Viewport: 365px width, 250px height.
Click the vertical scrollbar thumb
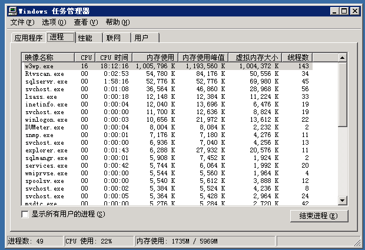[x=342, y=94]
